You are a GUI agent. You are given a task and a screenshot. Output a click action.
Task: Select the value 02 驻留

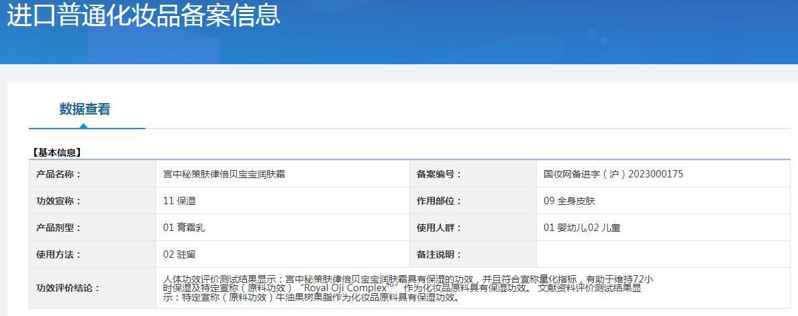pyautogui.click(x=179, y=254)
